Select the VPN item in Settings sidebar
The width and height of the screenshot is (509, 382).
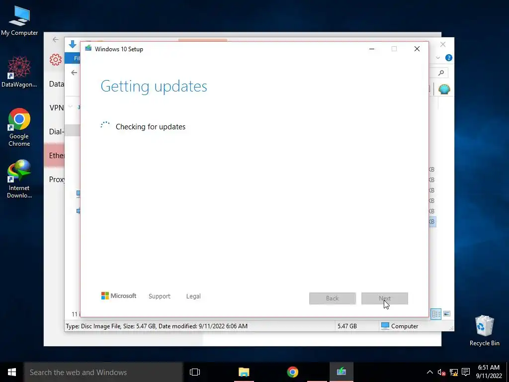pos(57,108)
